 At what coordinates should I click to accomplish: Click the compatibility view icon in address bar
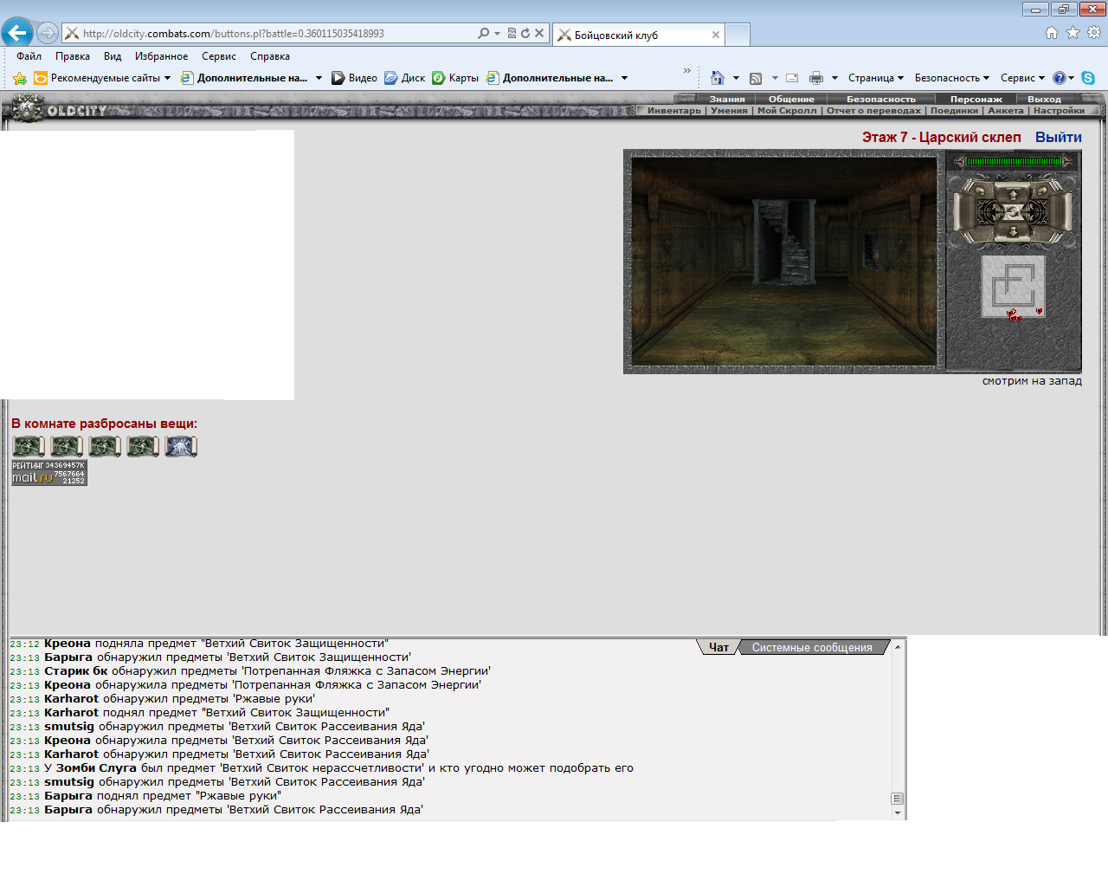point(512,33)
